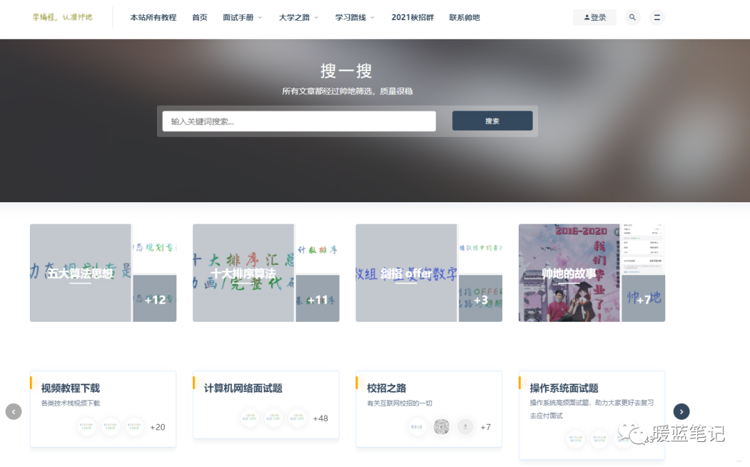Click the 搜一搜 heading
750x467 pixels.
coord(347,71)
